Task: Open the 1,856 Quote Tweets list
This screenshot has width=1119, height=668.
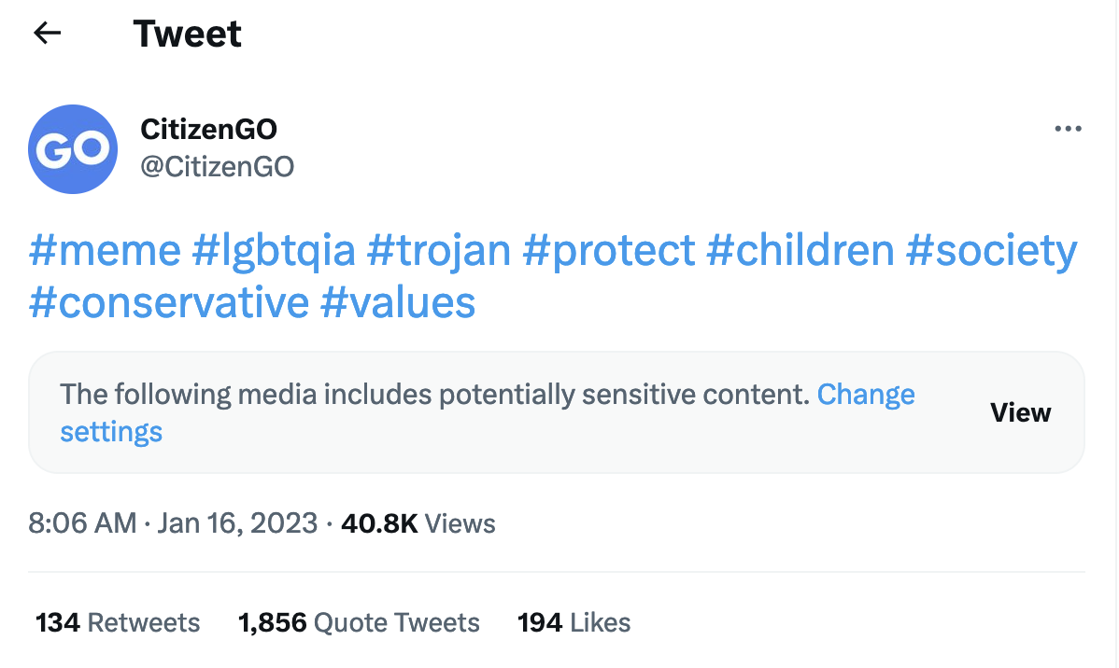Action: click(359, 621)
